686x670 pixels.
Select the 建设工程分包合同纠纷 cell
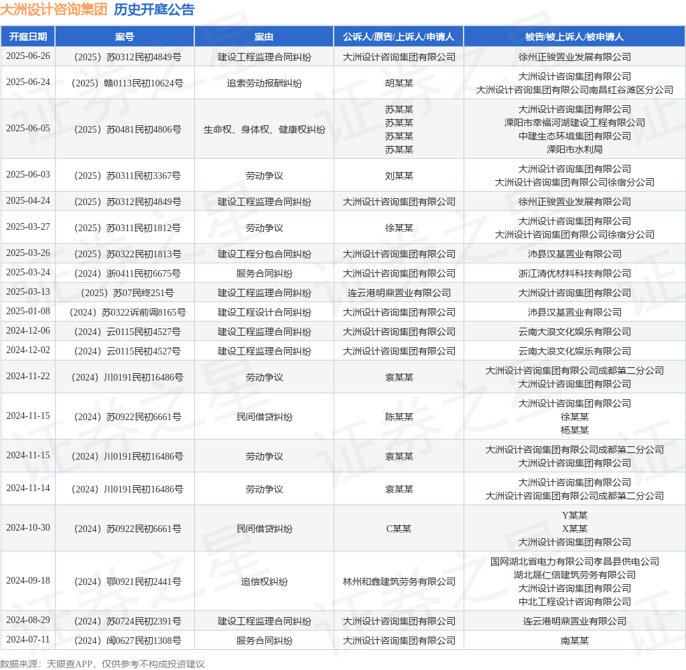[264, 254]
